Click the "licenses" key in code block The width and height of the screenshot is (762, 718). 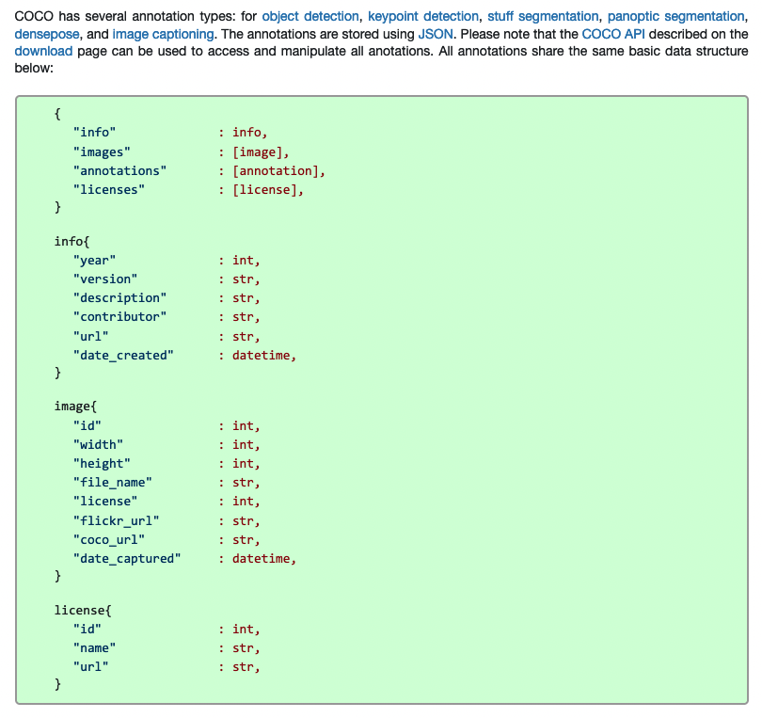pyautogui.click(x=109, y=190)
